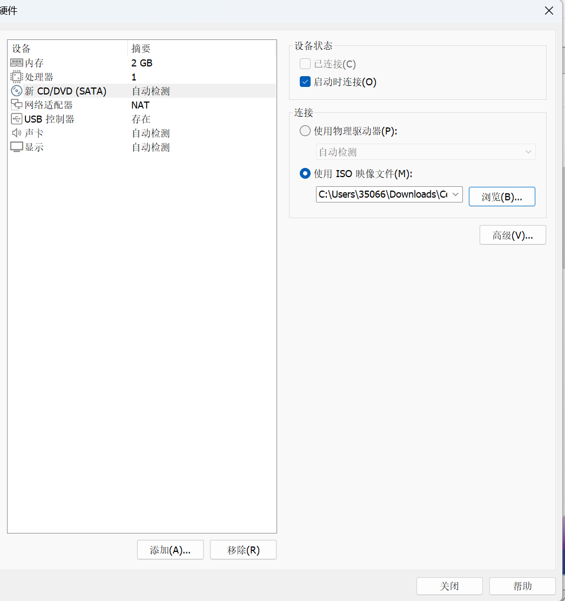Select the 网络适配器 row label
The image size is (565, 601).
(48, 105)
